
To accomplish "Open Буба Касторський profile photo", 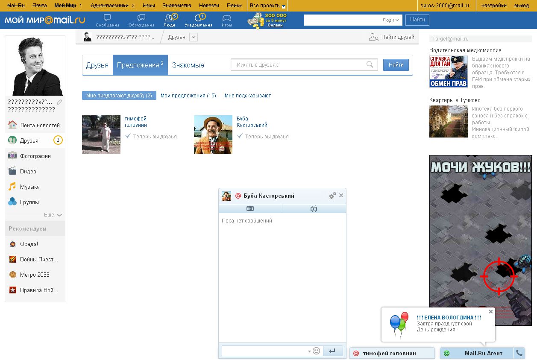I will pos(213,134).
